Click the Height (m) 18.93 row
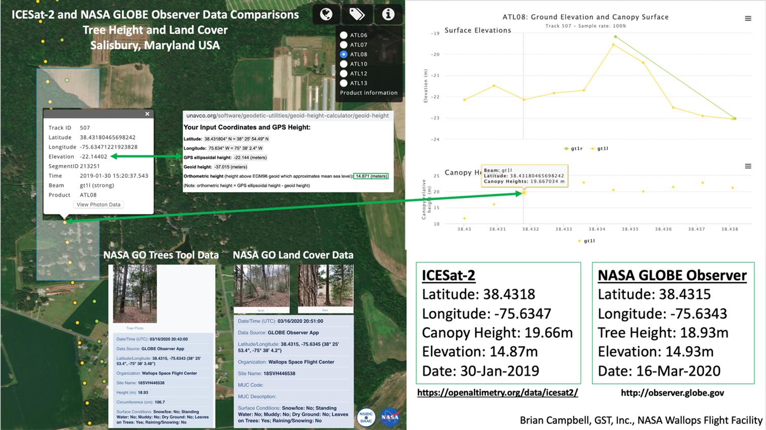The image size is (766, 430). pos(132,393)
